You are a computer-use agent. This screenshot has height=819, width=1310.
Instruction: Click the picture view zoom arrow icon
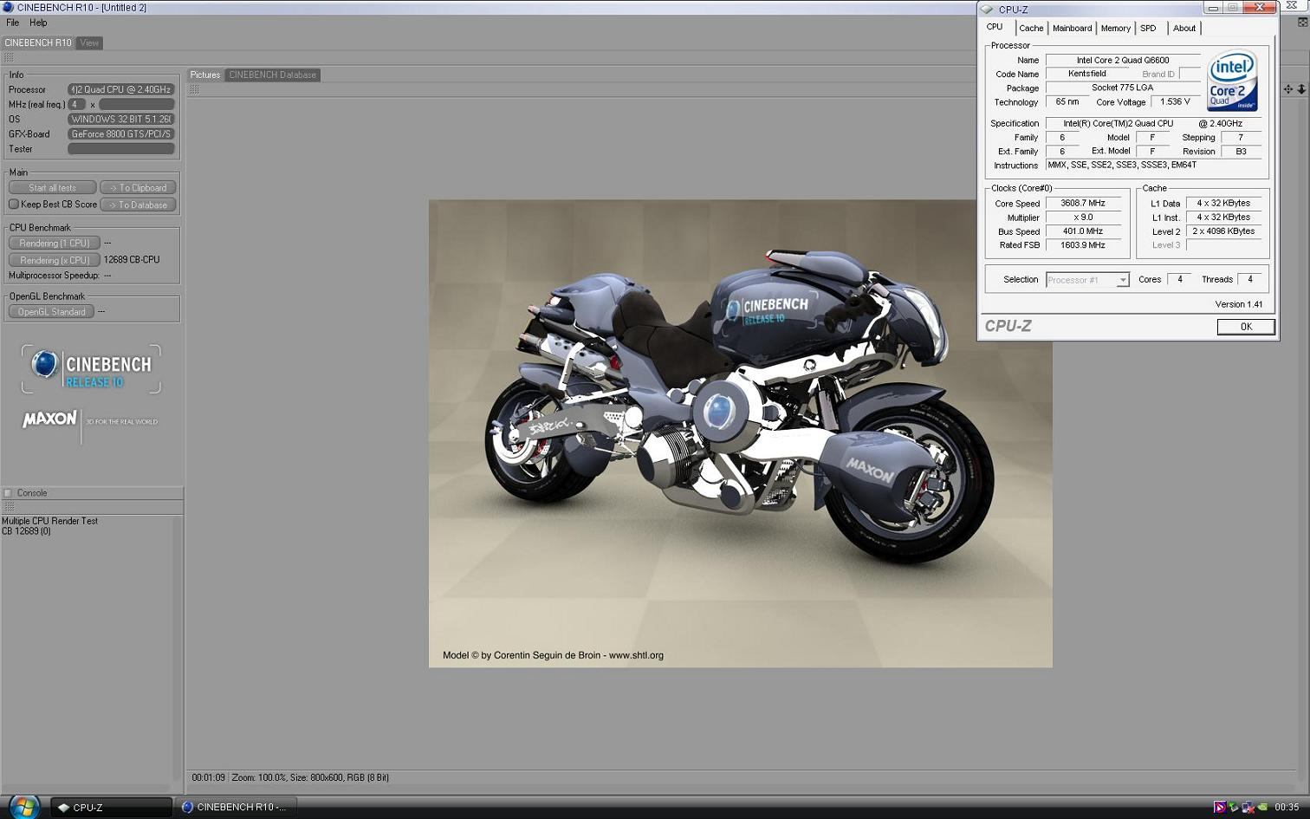(1301, 89)
